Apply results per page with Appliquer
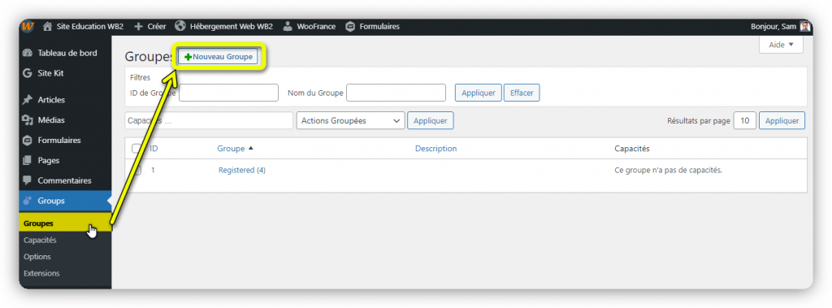This screenshot has height=308, width=832. coord(782,120)
